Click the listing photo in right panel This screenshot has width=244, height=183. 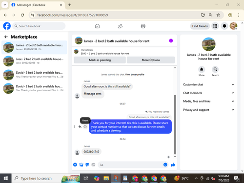click(x=208, y=44)
